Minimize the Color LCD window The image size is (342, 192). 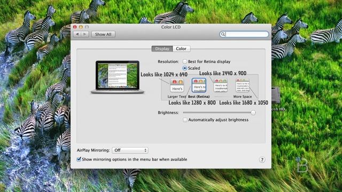coord(81,27)
